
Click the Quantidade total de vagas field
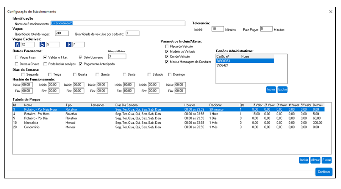pyautogui.click(x=62, y=34)
